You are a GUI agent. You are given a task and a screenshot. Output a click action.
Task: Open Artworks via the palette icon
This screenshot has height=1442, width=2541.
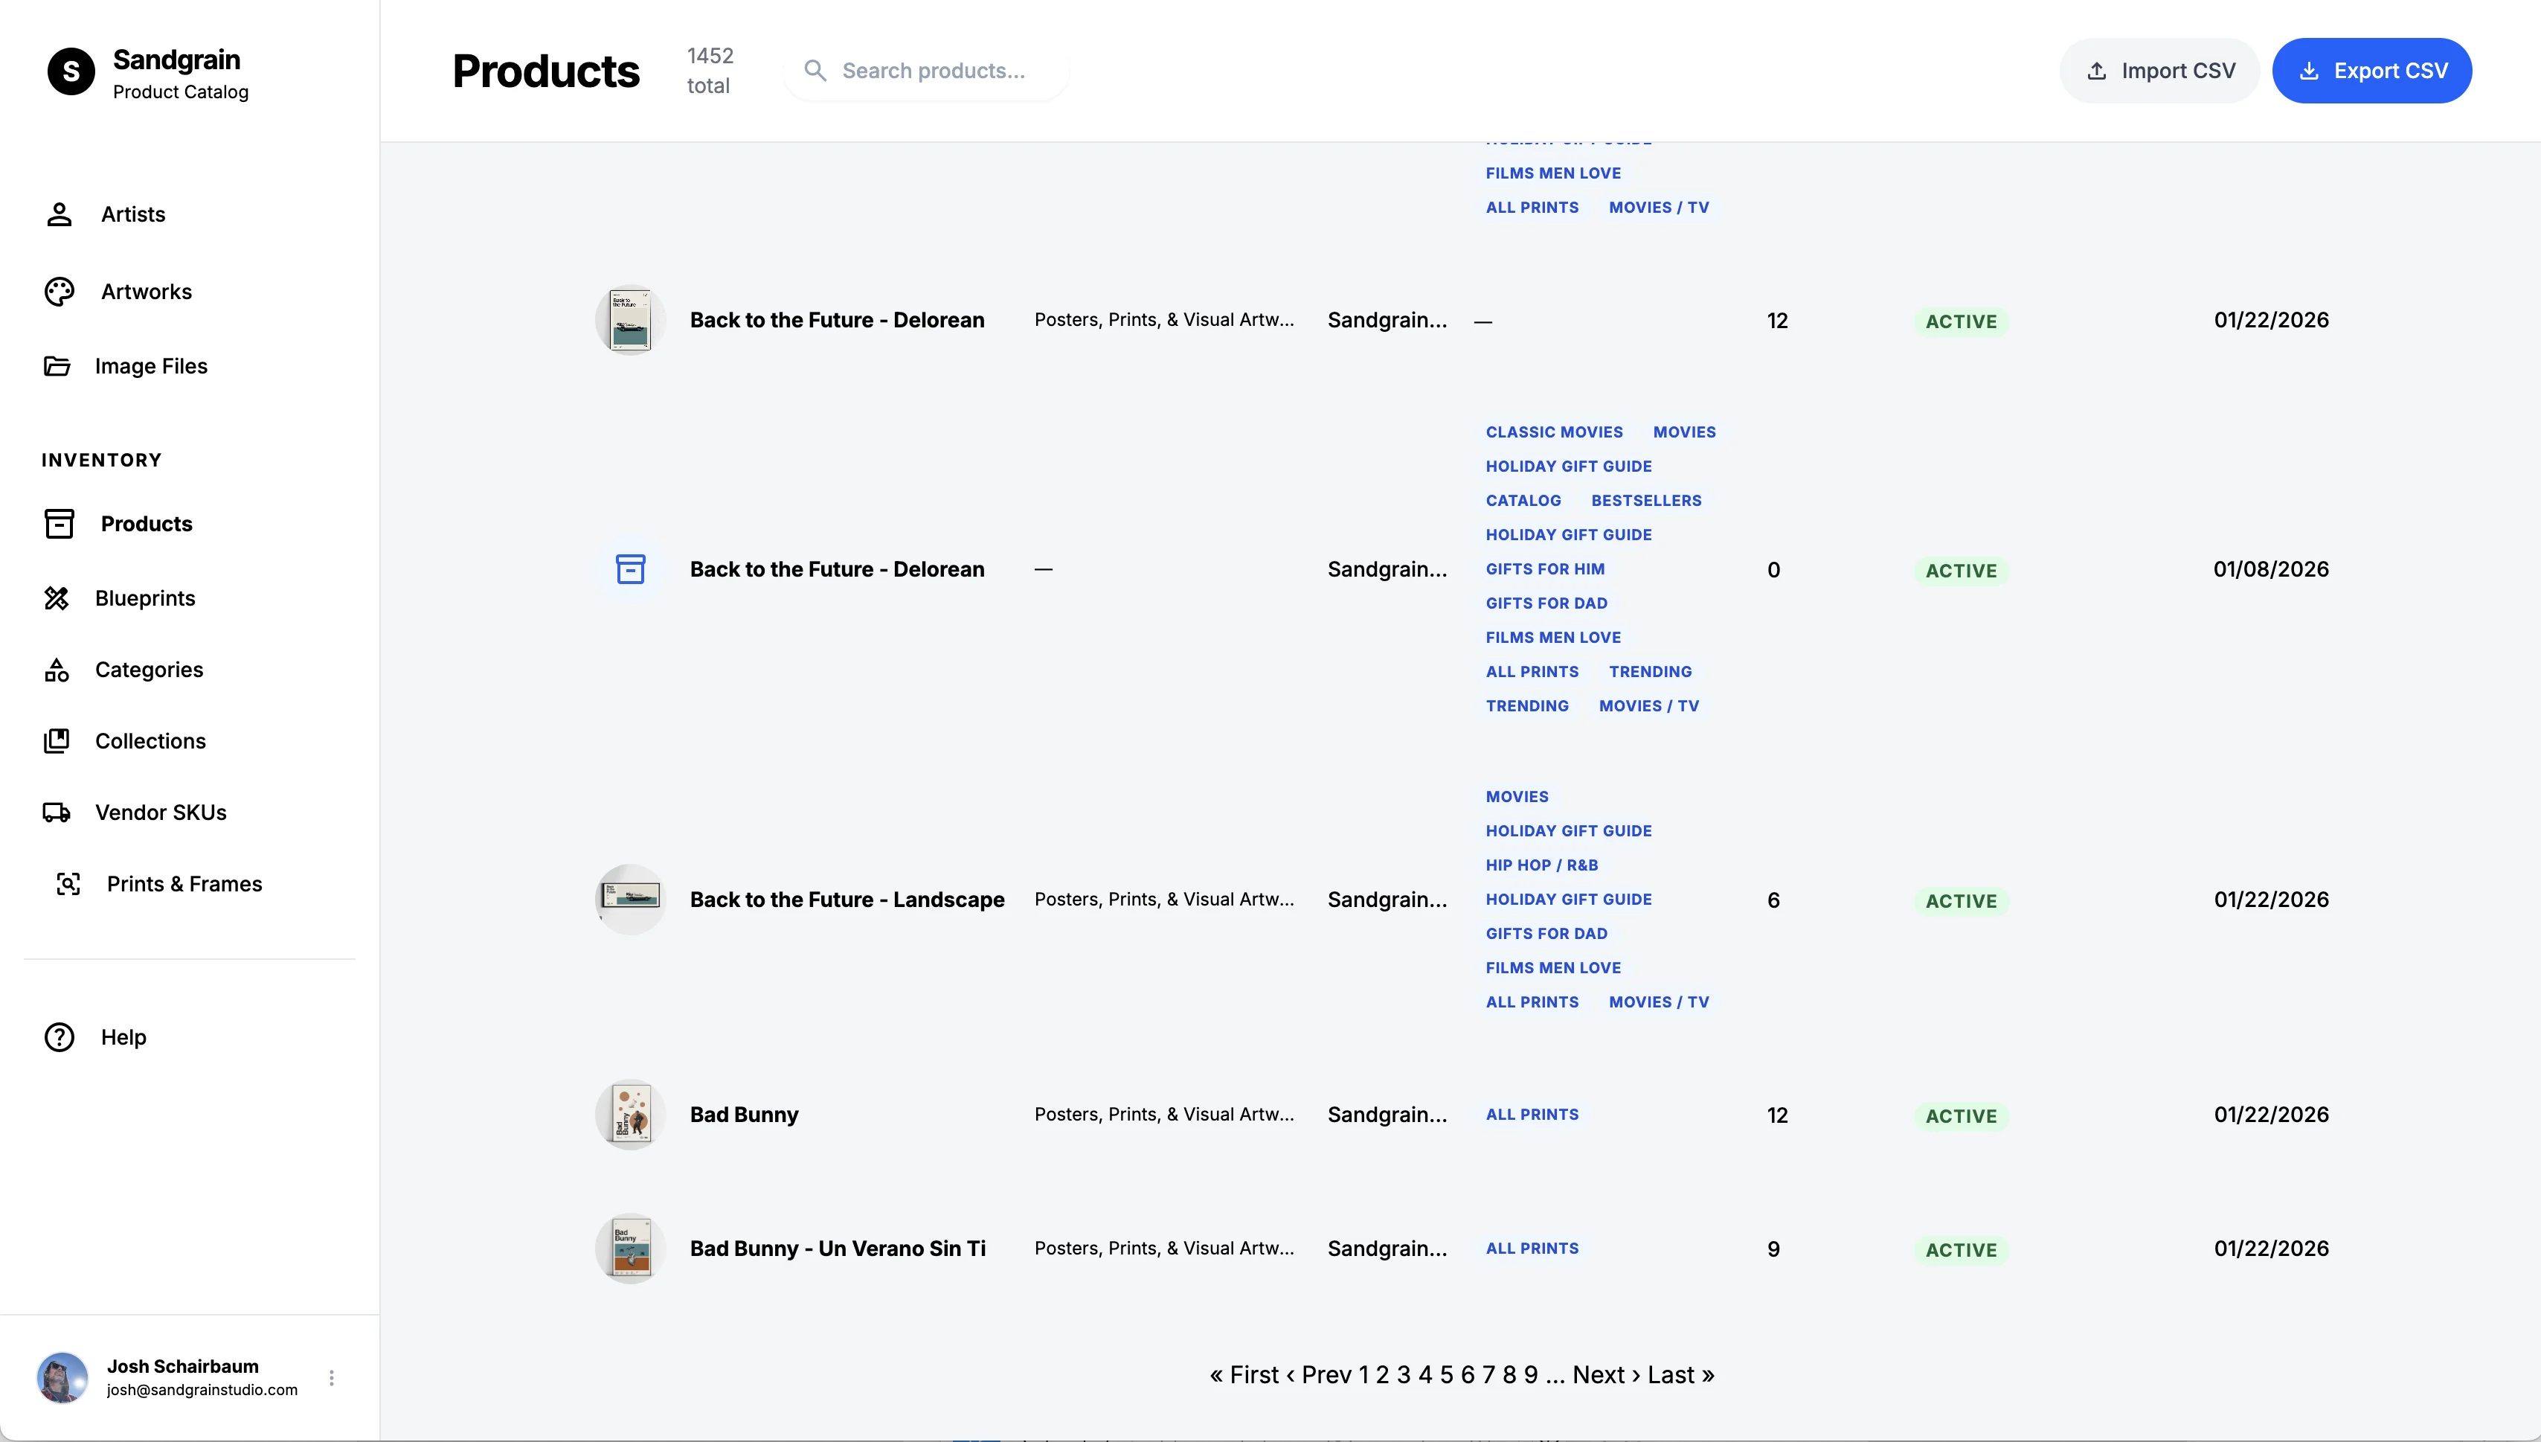60,291
